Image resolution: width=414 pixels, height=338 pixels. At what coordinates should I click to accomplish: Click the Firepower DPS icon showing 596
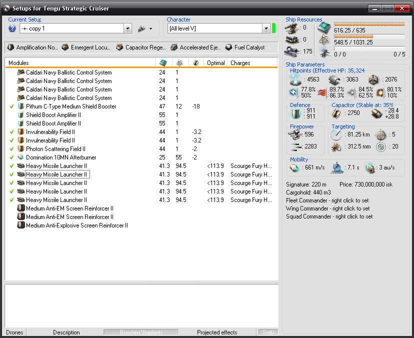pos(295,134)
